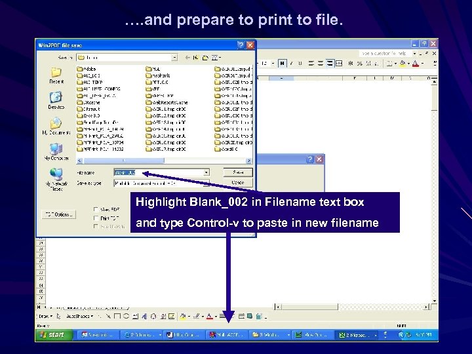
Task: Enable the Print PDF checkbox
Action: tap(96, 218)
